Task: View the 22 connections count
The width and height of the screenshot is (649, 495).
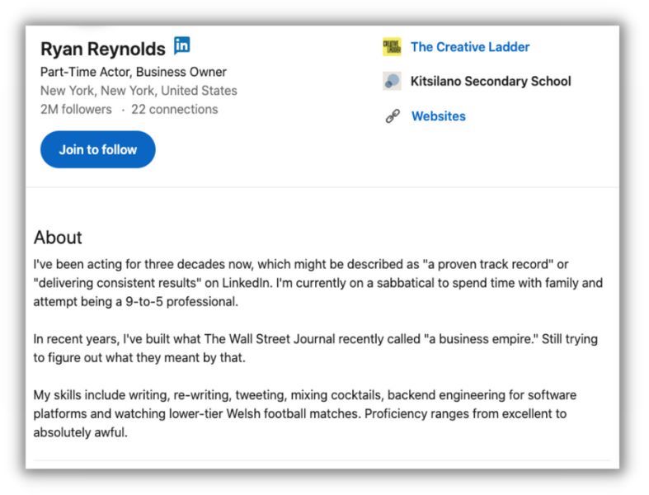Action: tap(174, 109)
